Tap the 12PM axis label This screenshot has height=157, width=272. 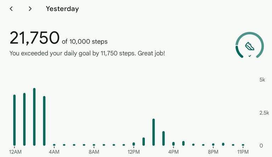pos(134,152)
